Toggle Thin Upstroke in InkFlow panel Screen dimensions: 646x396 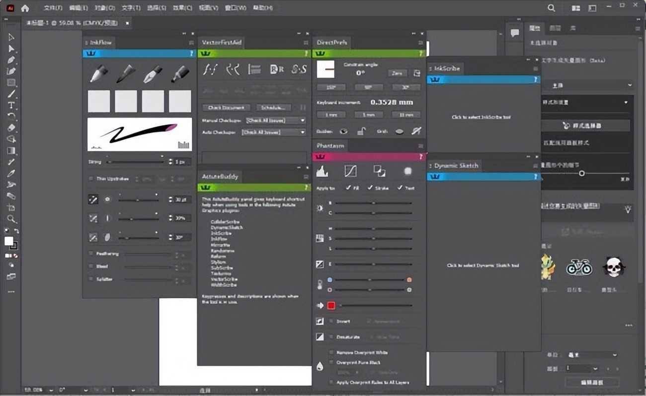(91, 179)
